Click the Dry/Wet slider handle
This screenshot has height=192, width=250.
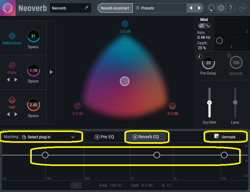pyautogui.click(x=209, y=103)
